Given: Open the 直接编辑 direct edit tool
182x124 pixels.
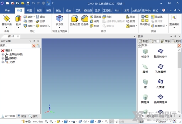Looking at the screenshot, I should (174, 20).
